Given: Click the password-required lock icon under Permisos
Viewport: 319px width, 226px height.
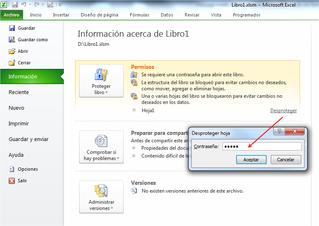Looking at the screenshot, I should 134,75.
